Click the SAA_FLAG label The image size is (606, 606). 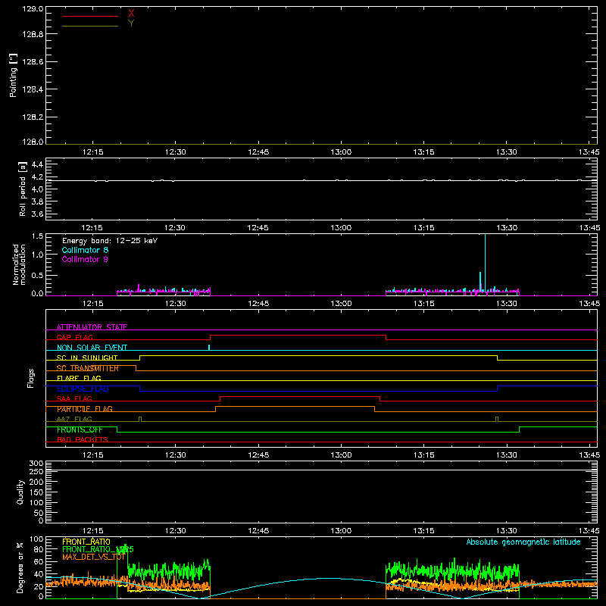click(x=74, y=398)
